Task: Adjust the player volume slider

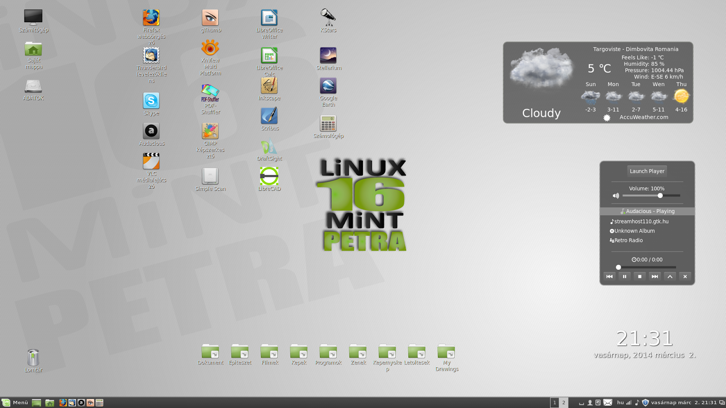Action: pyautogui.click(x=651, y=195)
